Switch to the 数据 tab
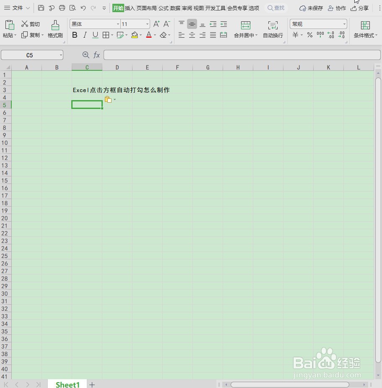The width and height of the screenshot is (382, 388). [175, 8]
